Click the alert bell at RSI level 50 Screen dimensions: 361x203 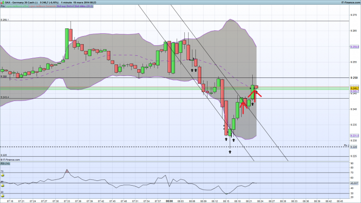pyautogui.click(x=2, y=186)
